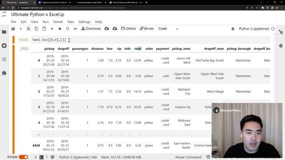This screenshot has height=160, width=285.
Task: Click the pickup column header
Action: tap(49, 48)
